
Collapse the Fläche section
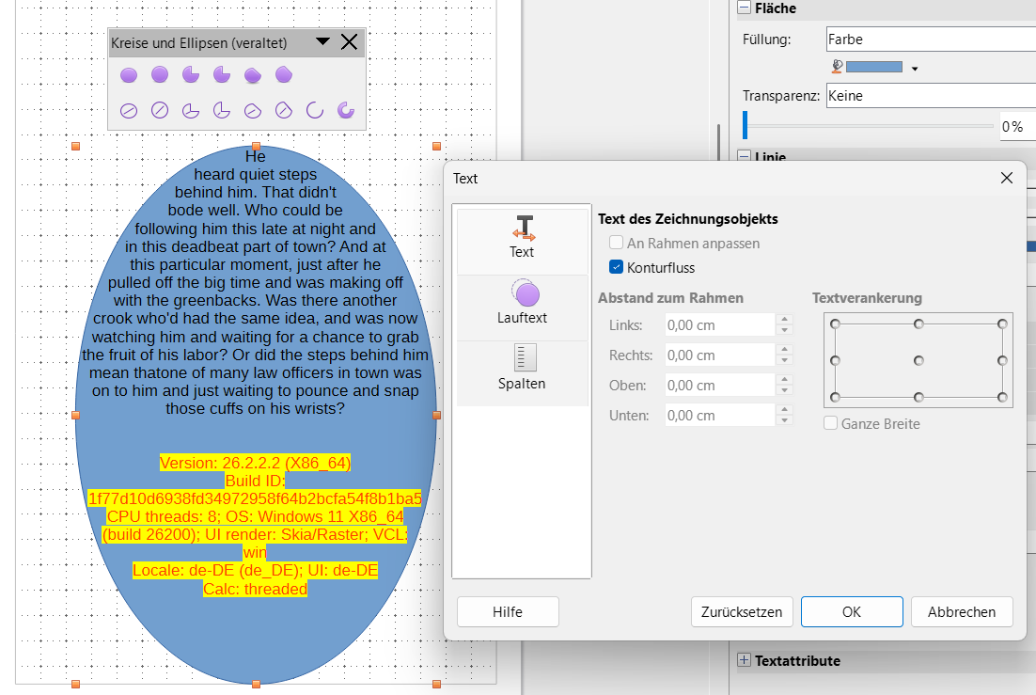point(745,8)
